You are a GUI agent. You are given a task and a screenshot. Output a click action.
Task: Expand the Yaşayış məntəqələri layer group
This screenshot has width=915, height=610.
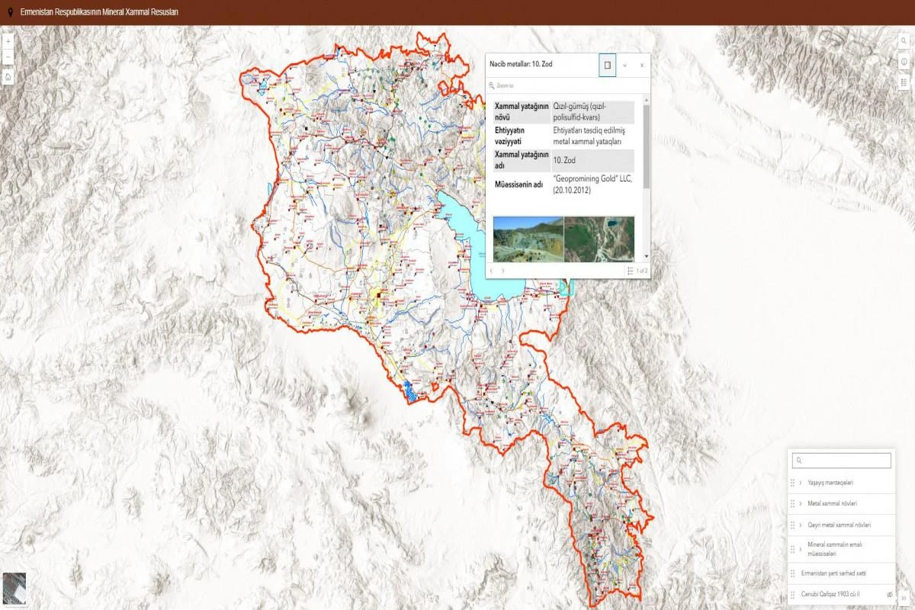coord(800,483)
